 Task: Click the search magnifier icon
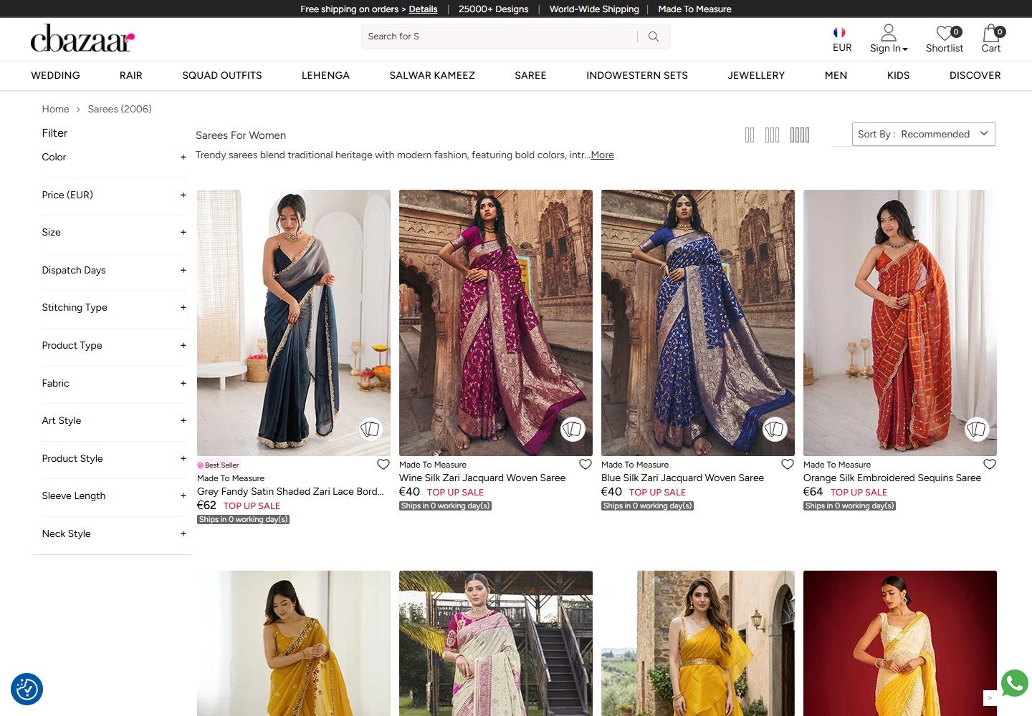(654, 37)
